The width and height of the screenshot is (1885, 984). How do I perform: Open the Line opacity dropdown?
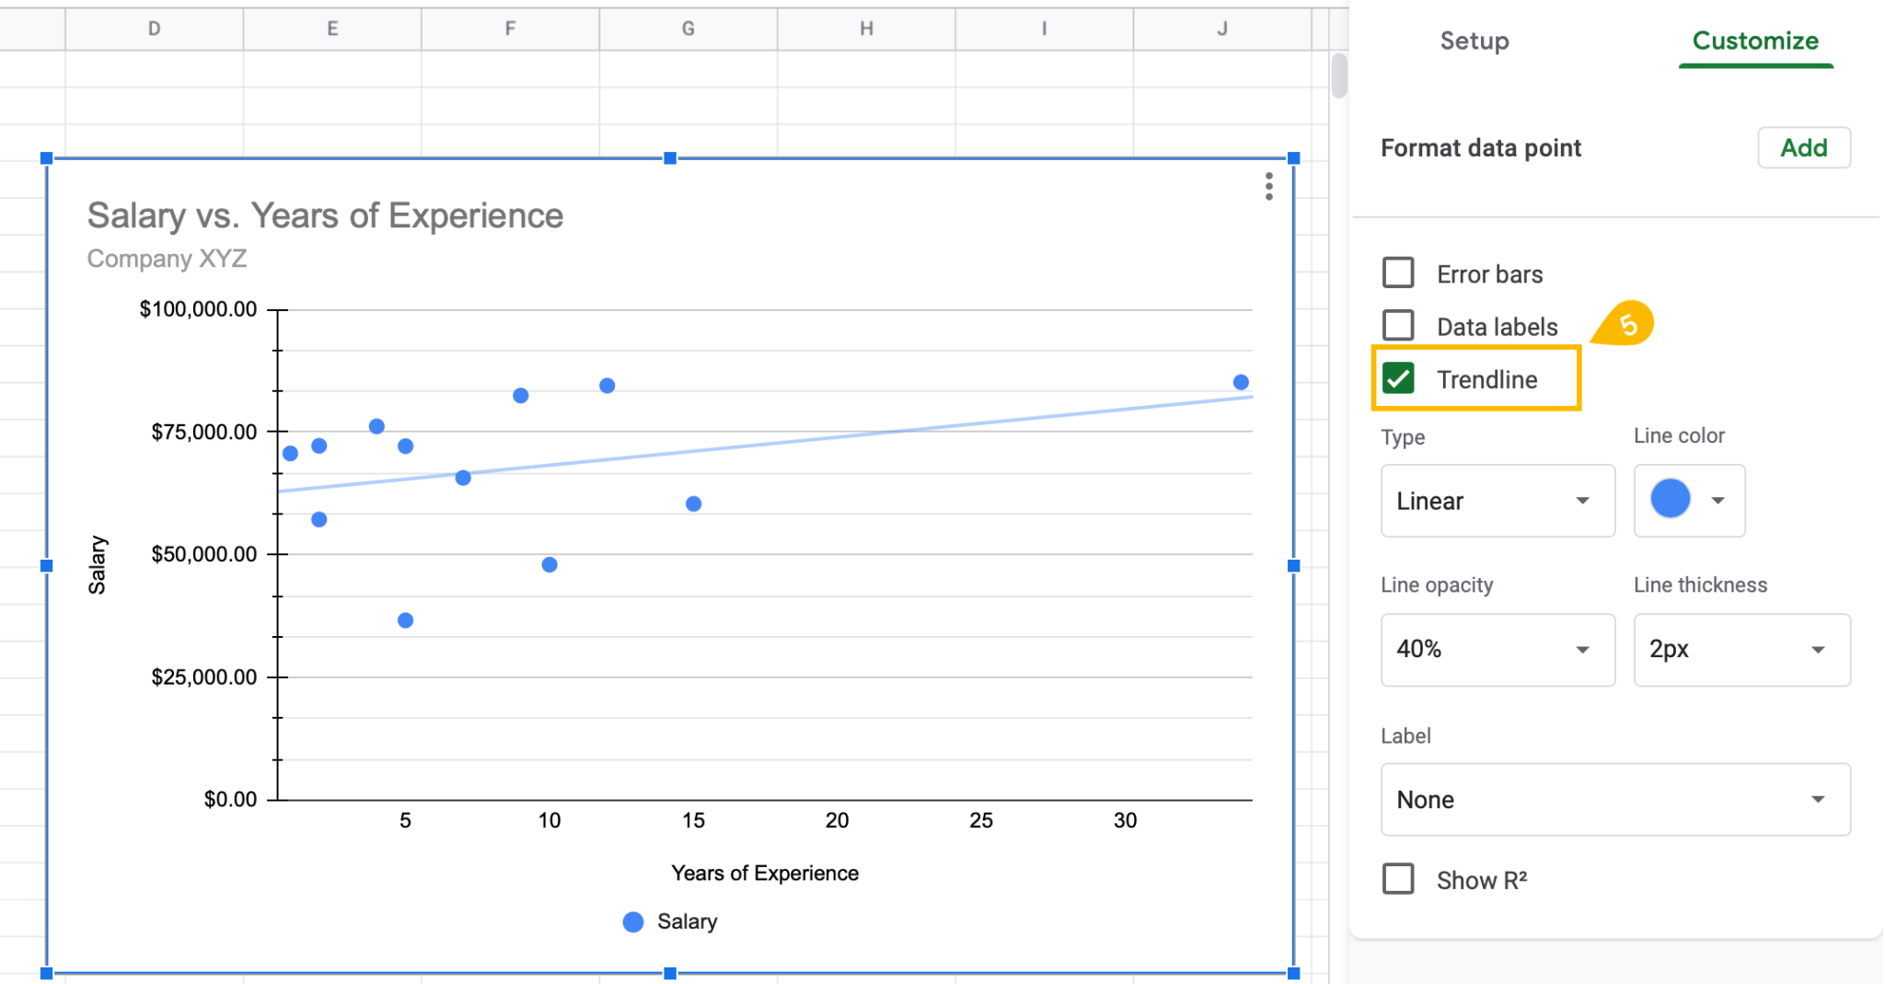pos(1498,650)
